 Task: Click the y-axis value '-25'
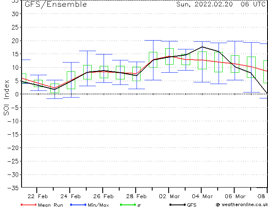click(13, 161)
